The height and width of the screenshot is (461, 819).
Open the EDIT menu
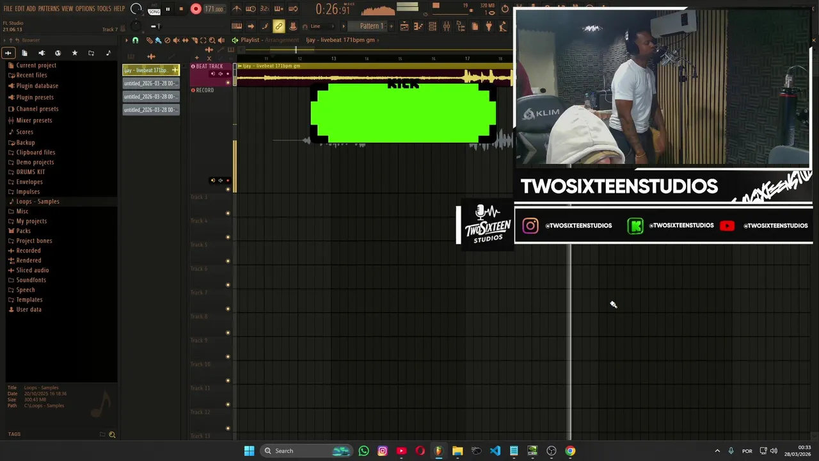click(19, 8)
